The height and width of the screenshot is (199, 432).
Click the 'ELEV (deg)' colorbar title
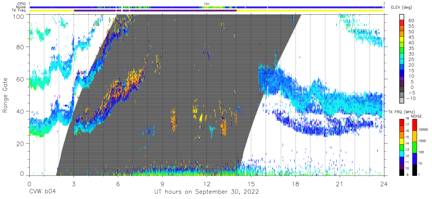click(x=401, y=7)
